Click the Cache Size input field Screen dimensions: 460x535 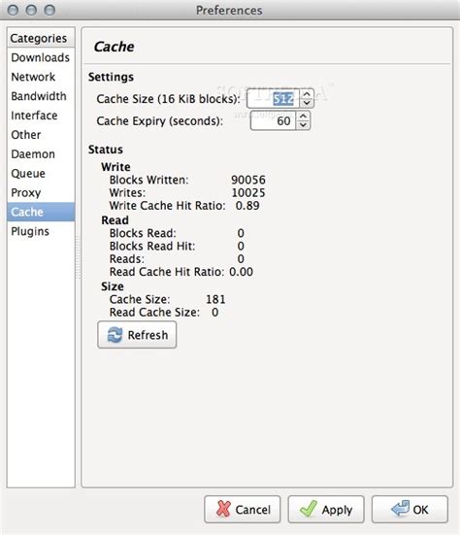coord(273,99)
